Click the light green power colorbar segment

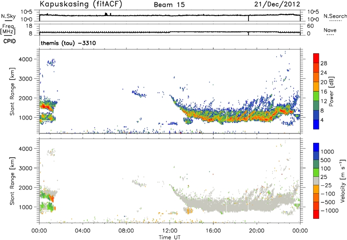click(x=316, y=96)
